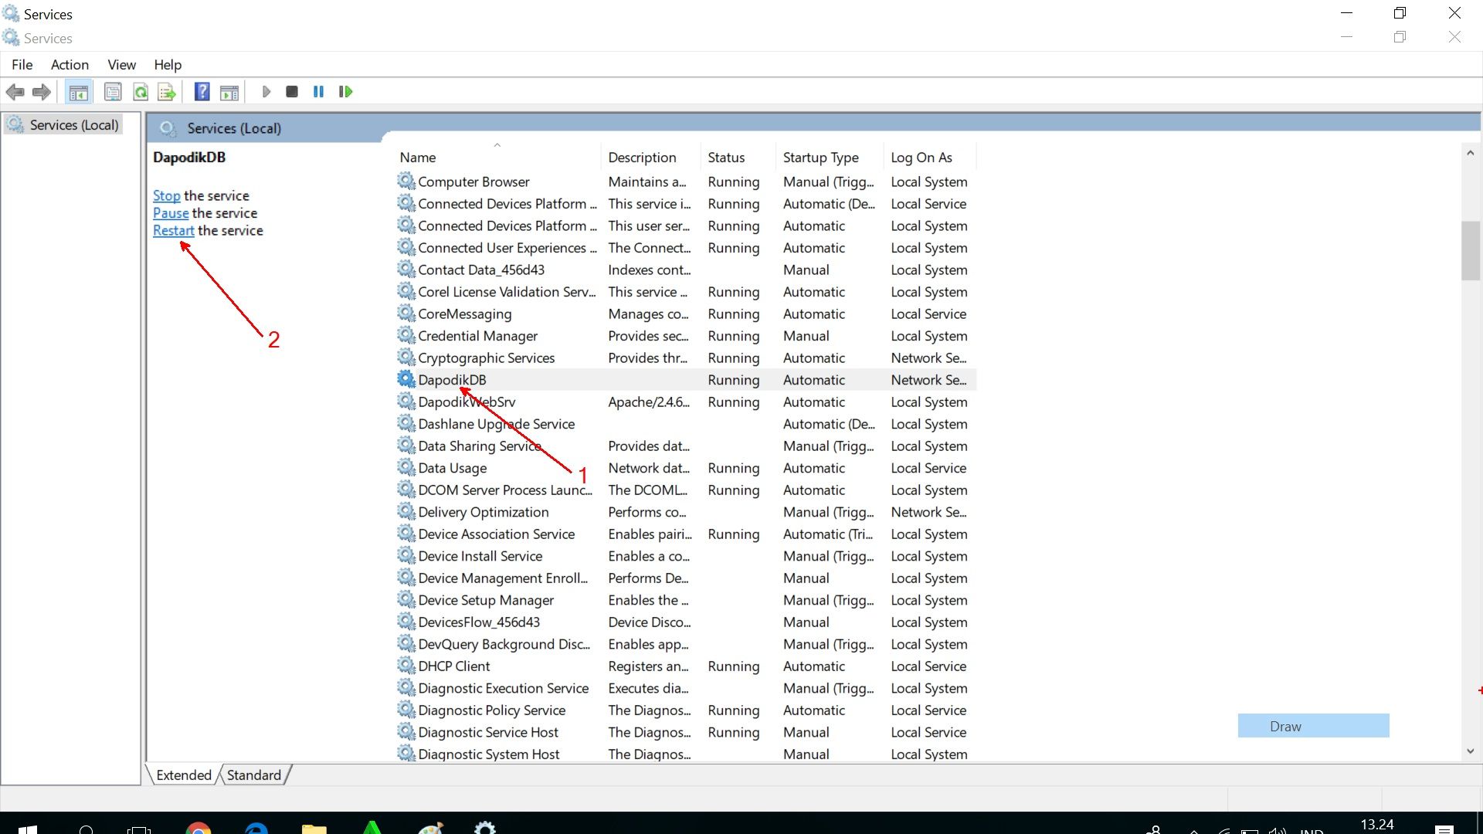Screen dimensions: 1483x834
Task: Click gear icon of DapodikDB service
Action: pyautogui.click(x=406, y=379)
